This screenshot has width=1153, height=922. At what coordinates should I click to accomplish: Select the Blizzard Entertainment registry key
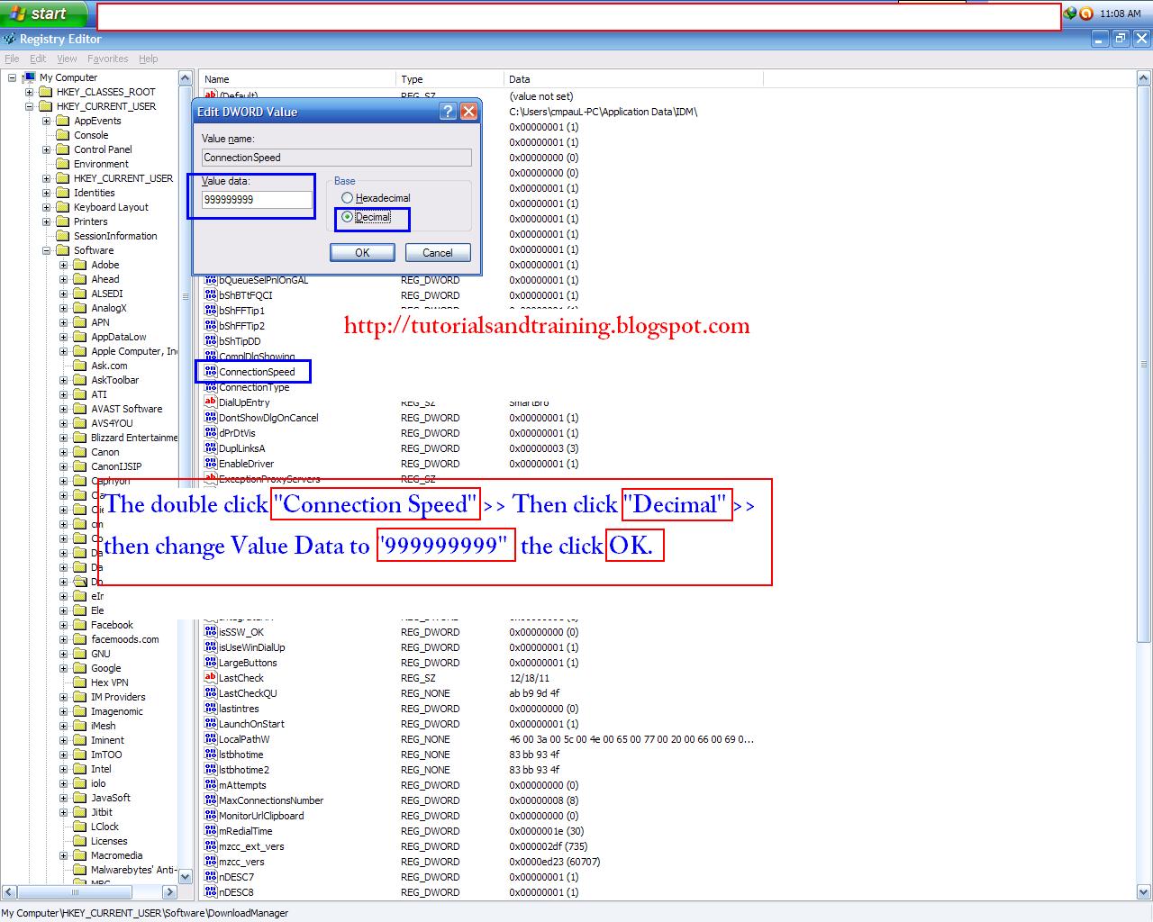[134, 438]
